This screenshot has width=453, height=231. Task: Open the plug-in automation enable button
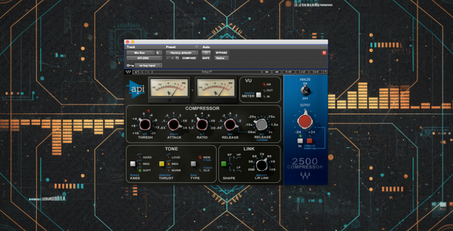tap(206, 53)
